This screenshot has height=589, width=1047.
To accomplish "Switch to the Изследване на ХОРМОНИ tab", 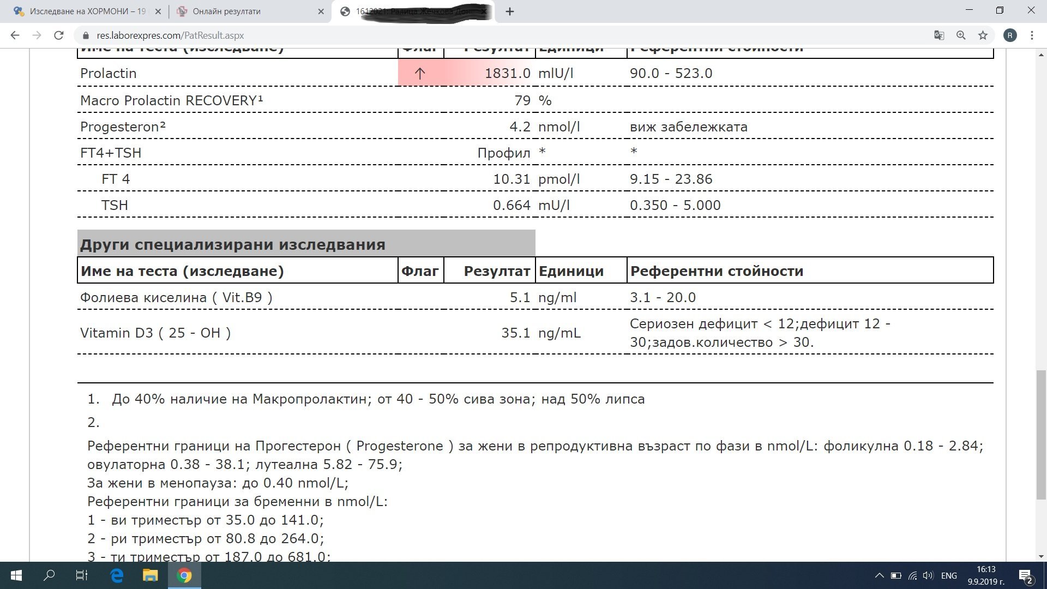I will (x=82, y=11).
